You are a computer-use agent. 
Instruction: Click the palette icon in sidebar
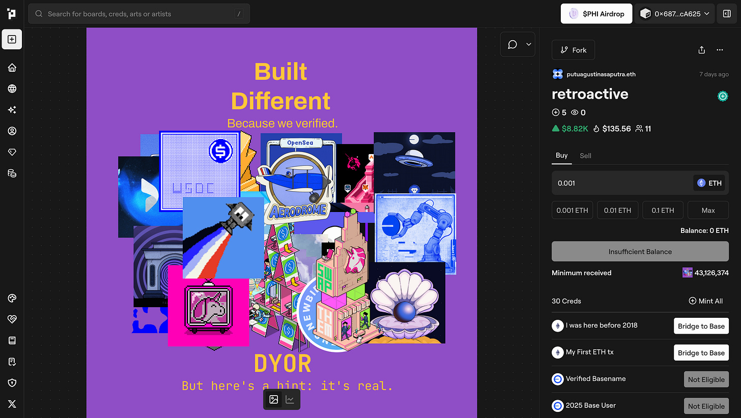tap(12, 298)
